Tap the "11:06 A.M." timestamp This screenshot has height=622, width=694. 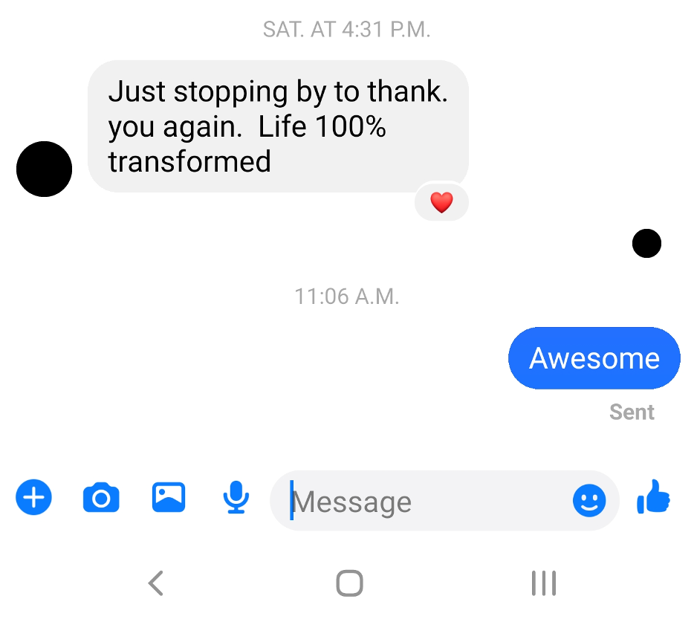(x=347, y=297)
